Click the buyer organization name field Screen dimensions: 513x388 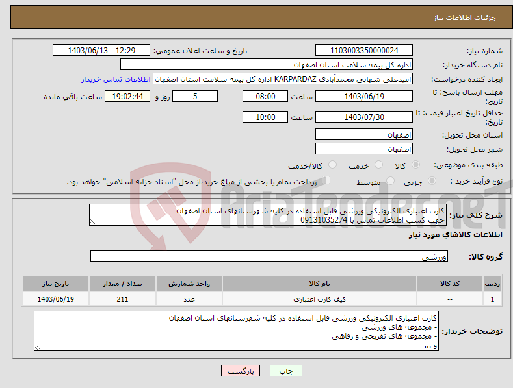(x=267, y=65)
